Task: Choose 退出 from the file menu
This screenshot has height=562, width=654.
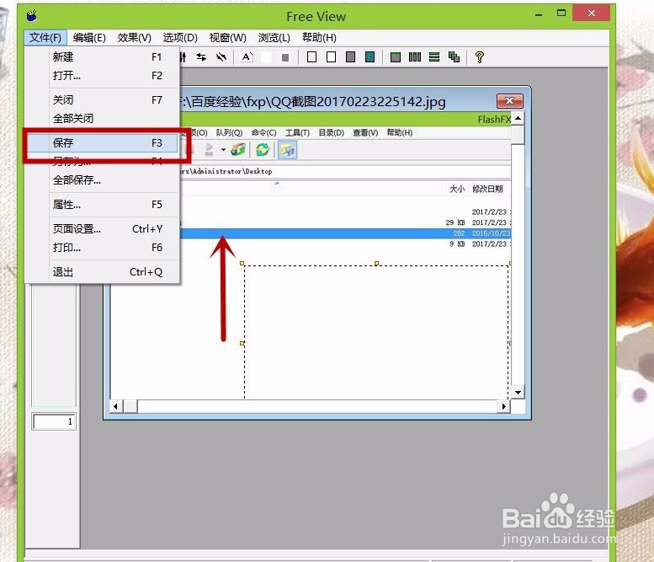Action: pyautogui.click(x=102, y=272)
